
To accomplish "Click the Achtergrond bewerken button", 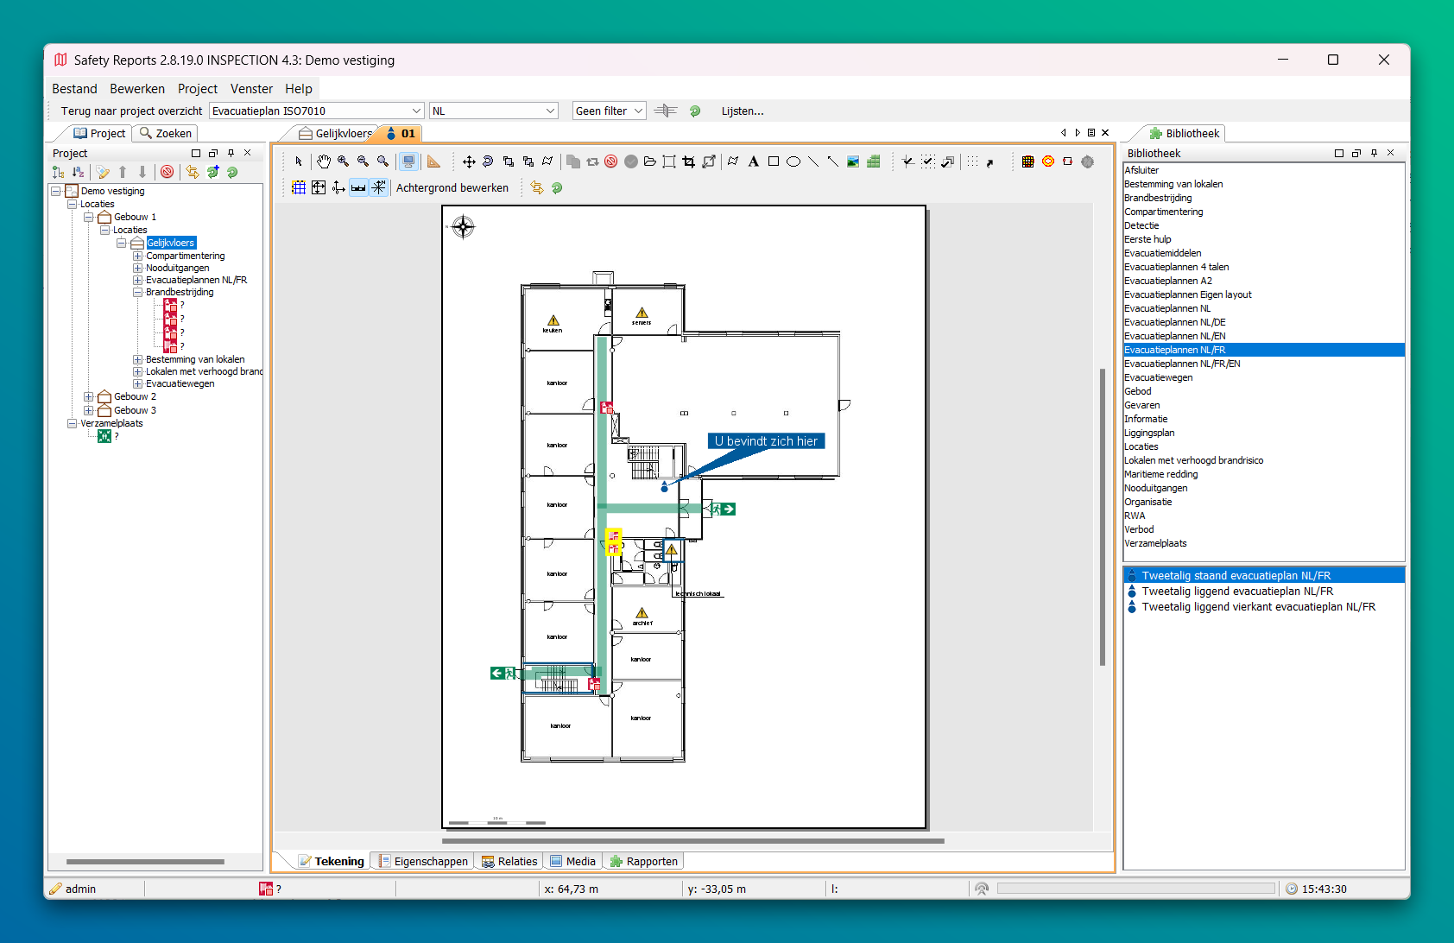I will point(452,187).
